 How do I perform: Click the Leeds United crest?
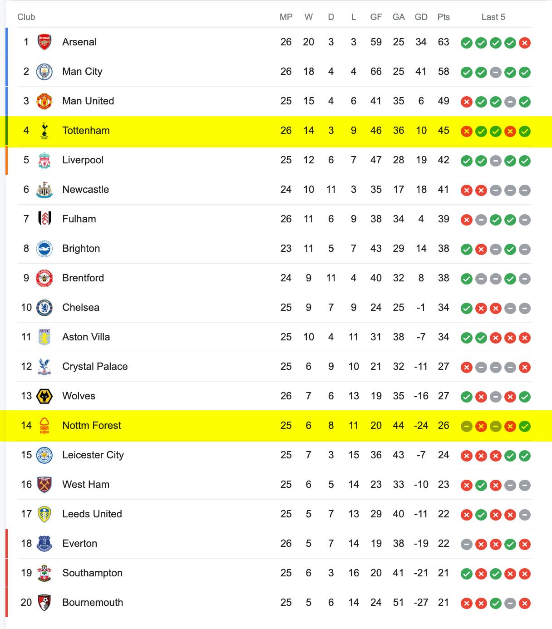(x=44, y=514)
